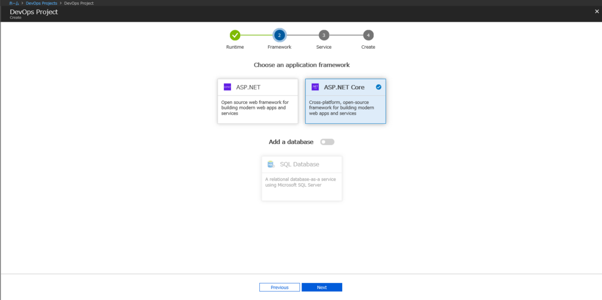Click the last 'DevOps Project' breadcrumb text
Image resolution: width=602 pixels, height=300 pixels.
(x=79, y=3)
